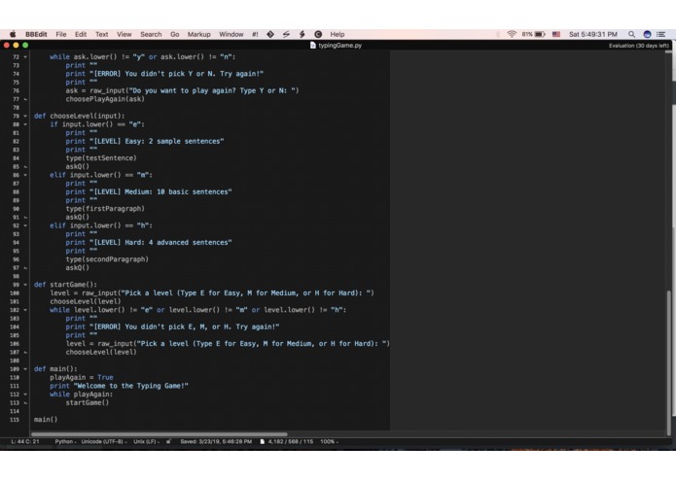Click the battery 81% indicator
This screenshot has height=480, width=676.
click(533, 34)
